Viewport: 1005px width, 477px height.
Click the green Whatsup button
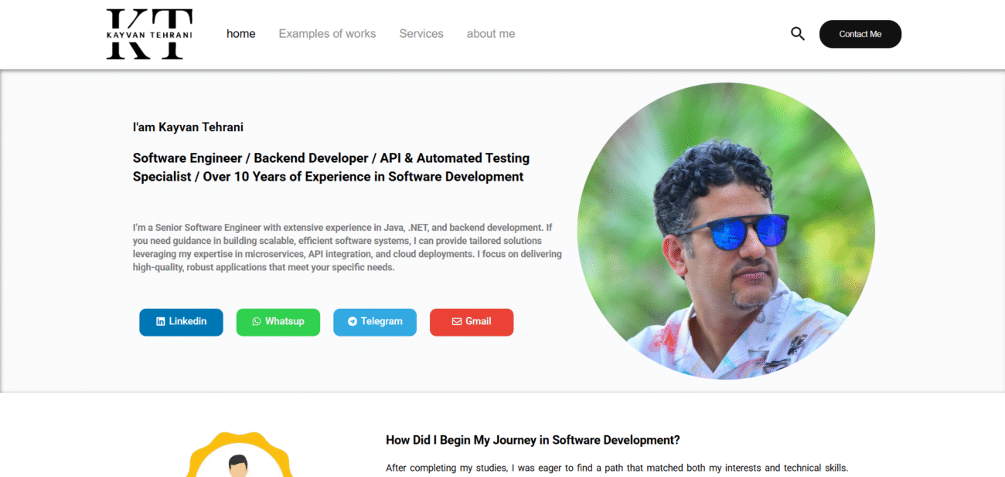[x=278, y=322]
